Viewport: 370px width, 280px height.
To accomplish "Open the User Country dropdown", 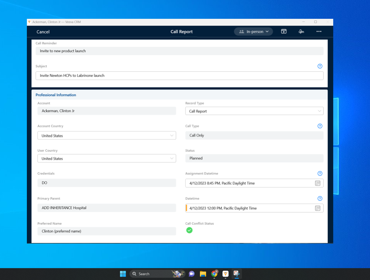I will [106, 158].
